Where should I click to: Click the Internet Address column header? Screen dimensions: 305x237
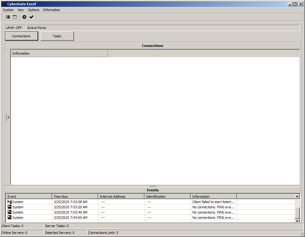(x=121, y=197)
